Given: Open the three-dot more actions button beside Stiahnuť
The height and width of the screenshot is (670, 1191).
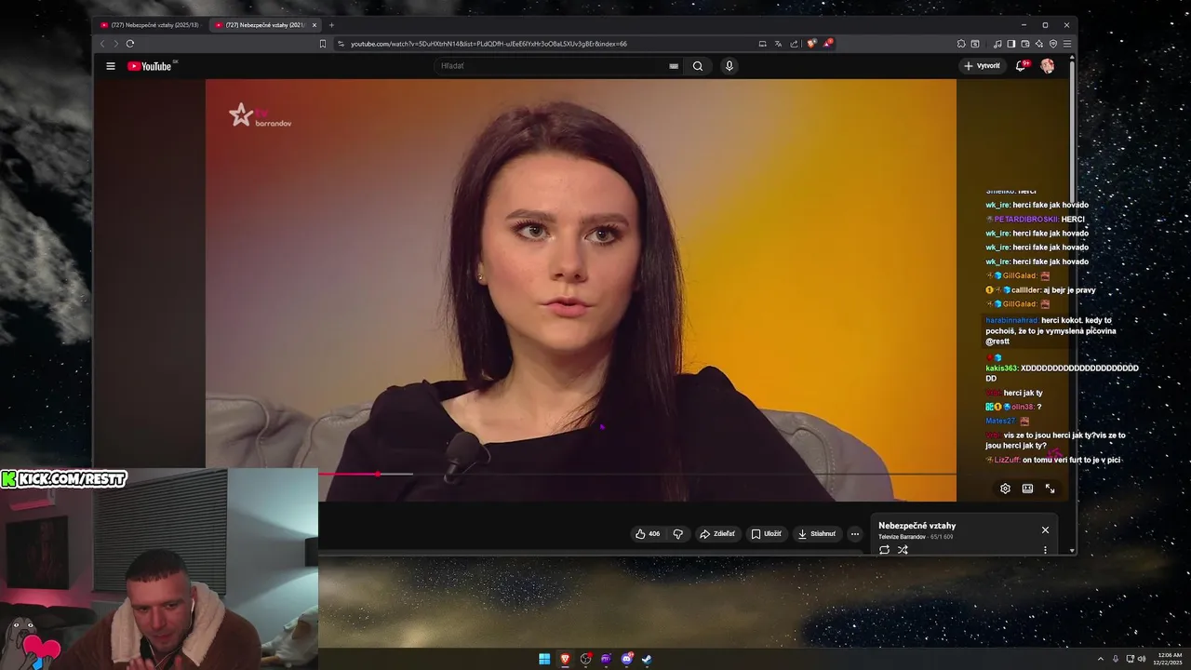Looking at the screenshot, I should [855, 534].
